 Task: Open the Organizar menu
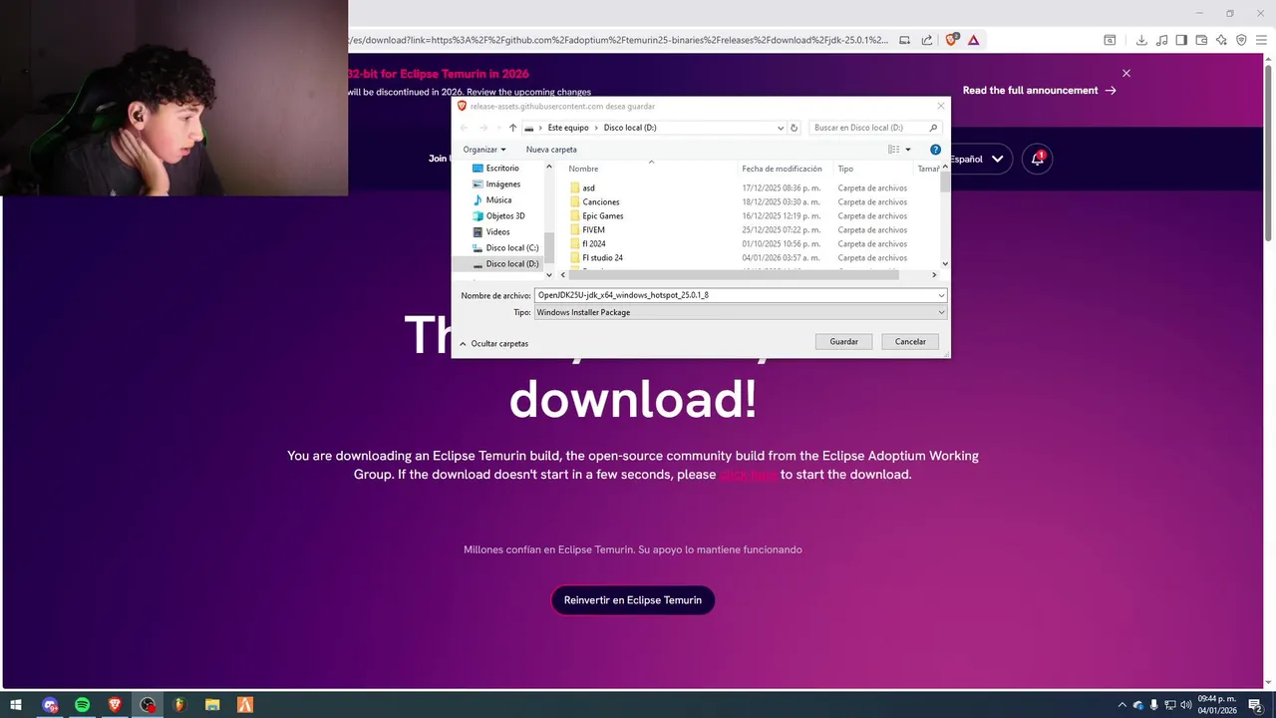click(484, 150)
